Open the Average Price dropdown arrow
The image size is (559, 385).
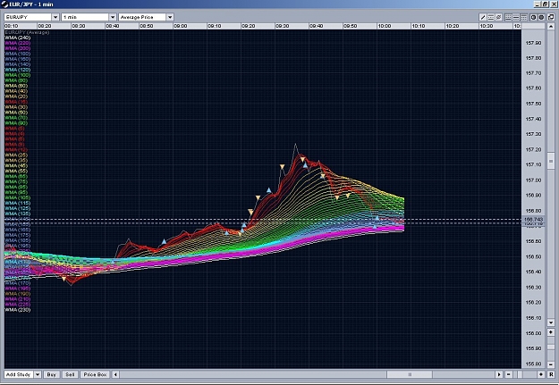click(170, 17)
